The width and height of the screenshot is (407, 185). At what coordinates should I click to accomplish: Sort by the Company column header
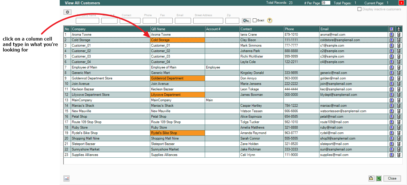[x=110, y=29]
